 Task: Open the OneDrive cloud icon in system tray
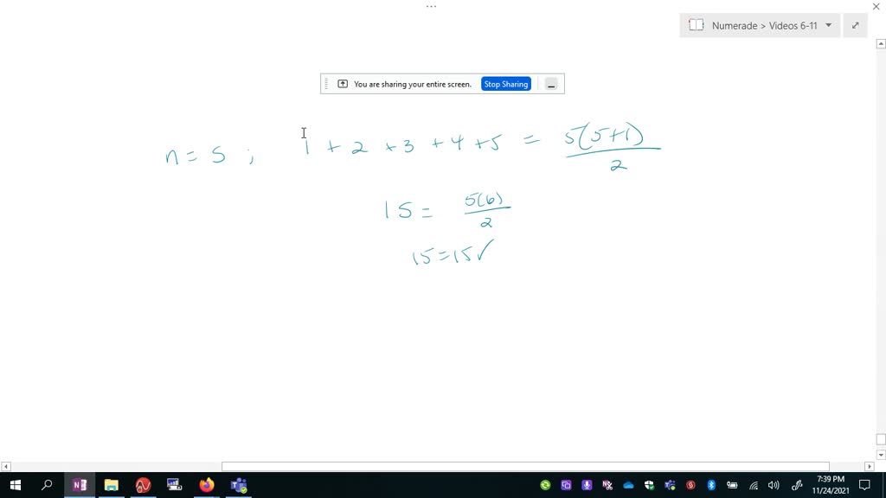tap(628, 485)
